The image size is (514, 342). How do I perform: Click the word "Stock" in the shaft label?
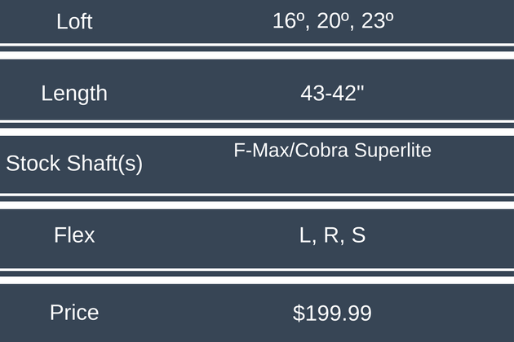pyautogui.click(x=33, y=164)
